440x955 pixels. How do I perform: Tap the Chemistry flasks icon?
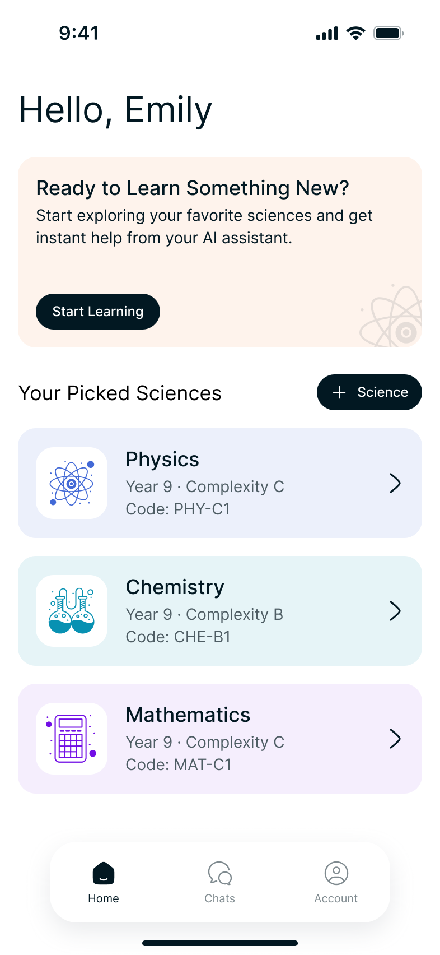click(72, 611)
